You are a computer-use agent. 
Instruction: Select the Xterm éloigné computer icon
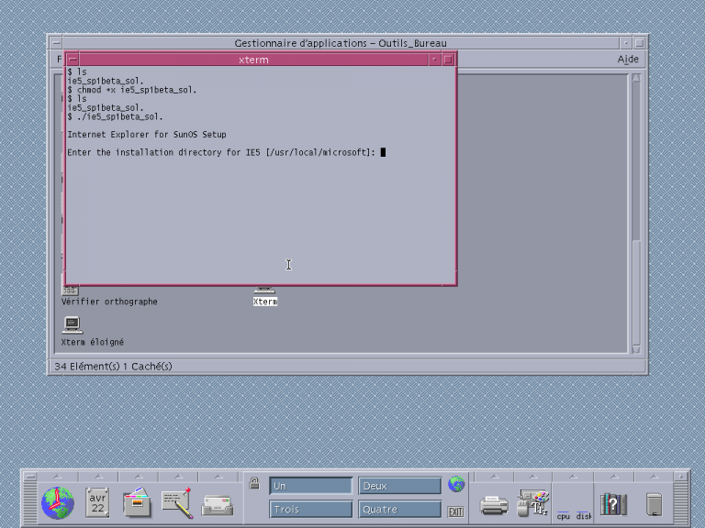[72, 324]
